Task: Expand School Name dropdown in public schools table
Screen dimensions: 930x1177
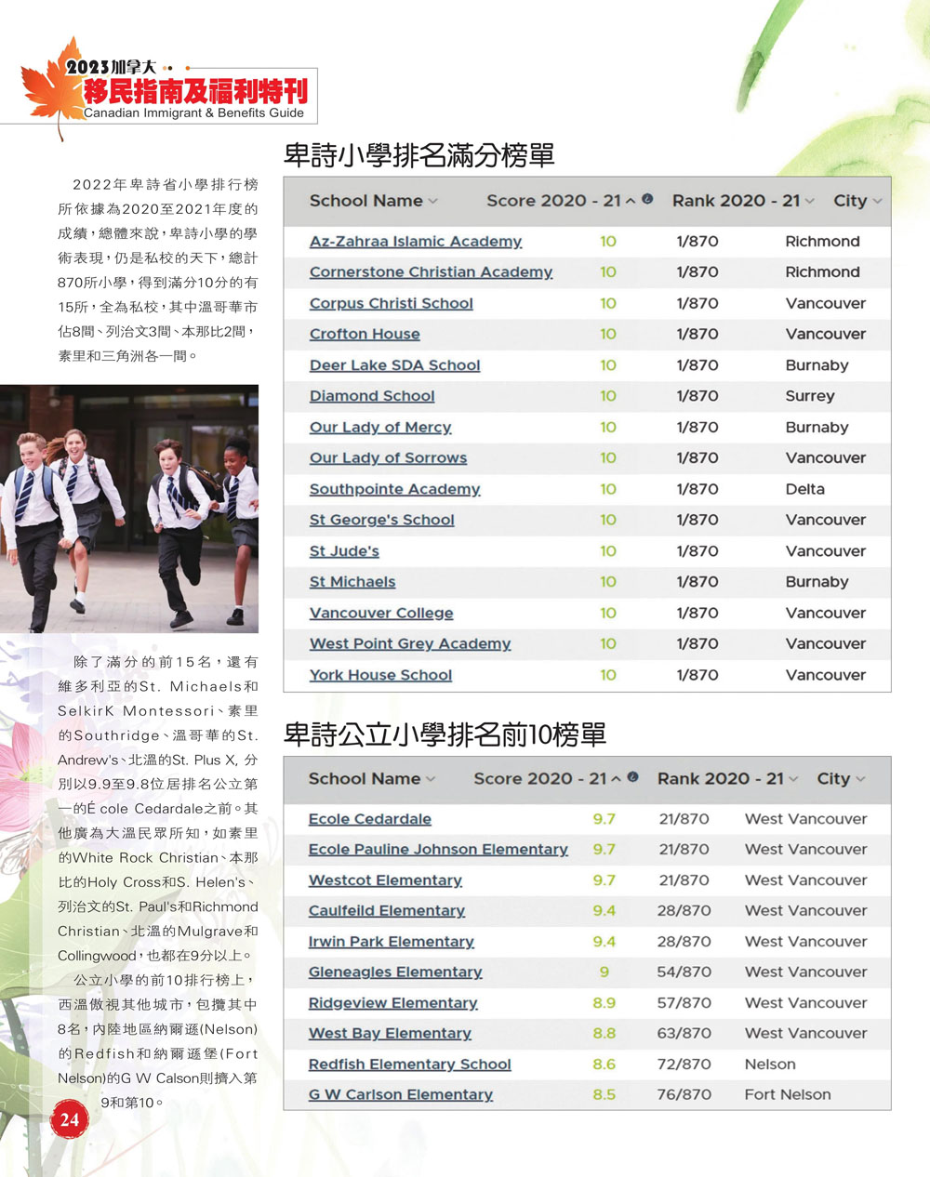Action: pyautogui.click(x=431, y=779)
